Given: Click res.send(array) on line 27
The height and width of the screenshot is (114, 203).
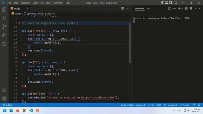Looking at the screenshot, I should pos(40,51).
